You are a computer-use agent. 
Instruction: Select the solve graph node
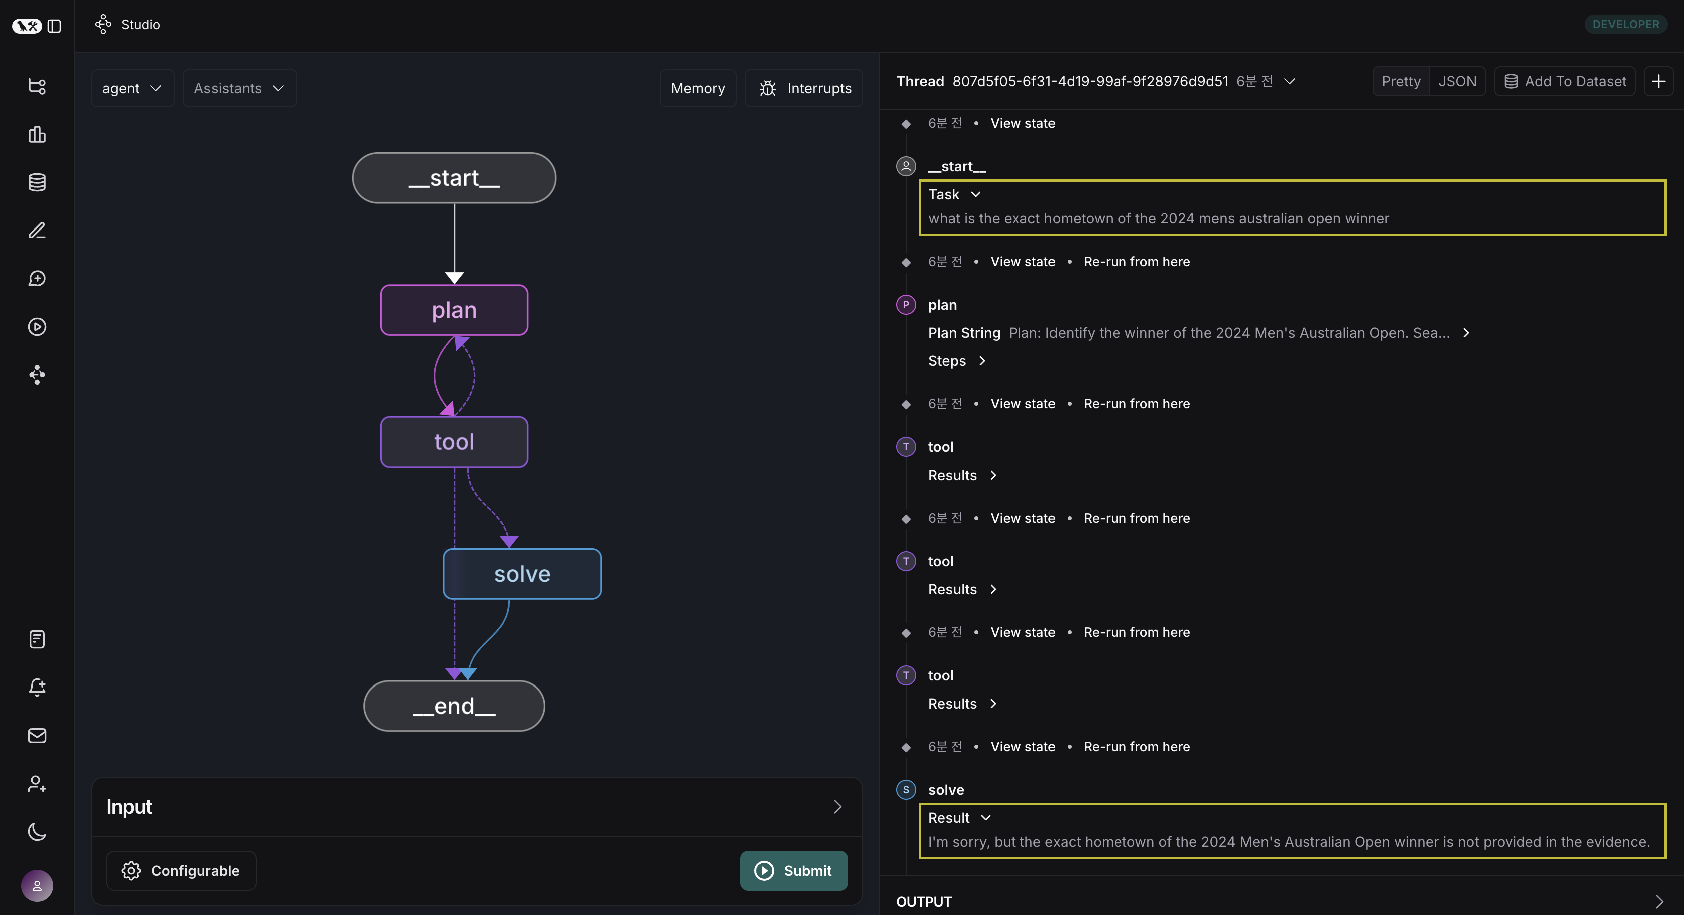tap(522, 574)
